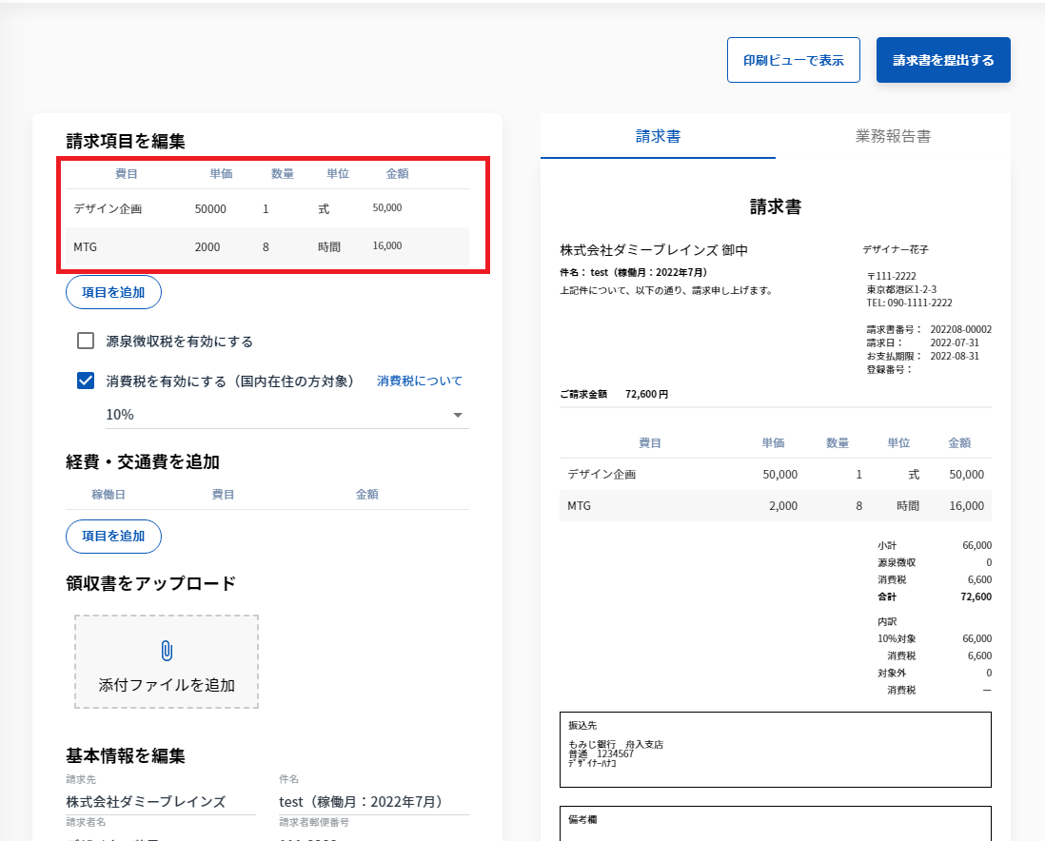
Task: Click the デザイン企画 item name cell
Action: tap(108, 208)
